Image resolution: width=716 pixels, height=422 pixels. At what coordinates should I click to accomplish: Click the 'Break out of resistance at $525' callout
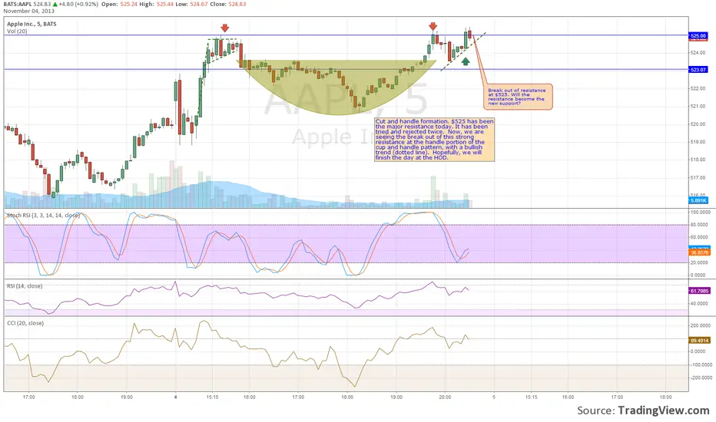click(x=519, y=96)
